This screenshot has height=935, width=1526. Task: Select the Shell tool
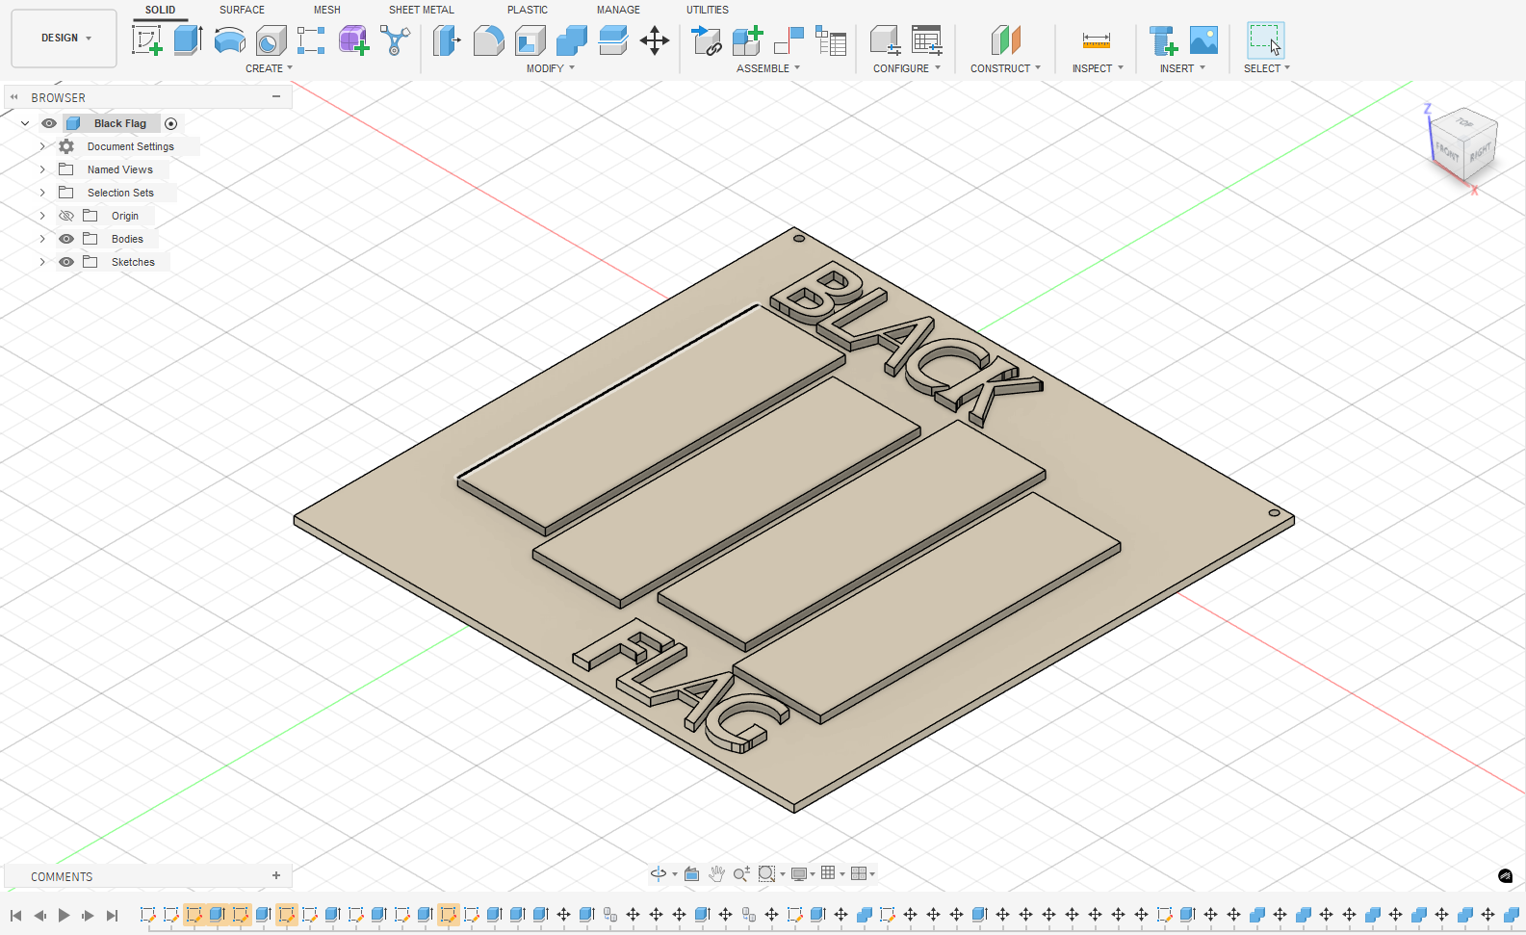point(530,40)
